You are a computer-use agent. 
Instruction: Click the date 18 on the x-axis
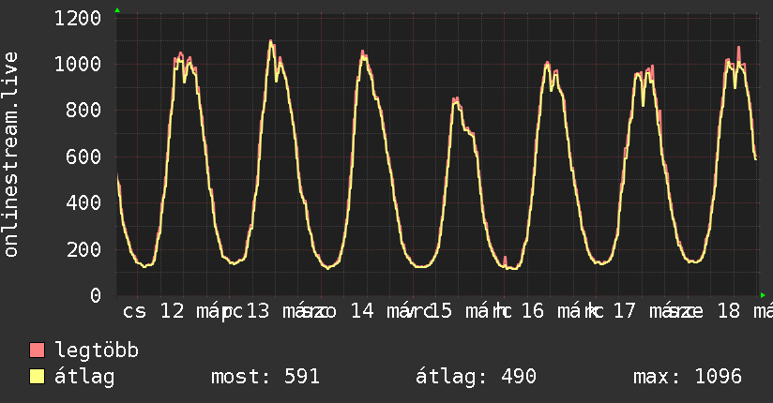(x=729, y=311)
